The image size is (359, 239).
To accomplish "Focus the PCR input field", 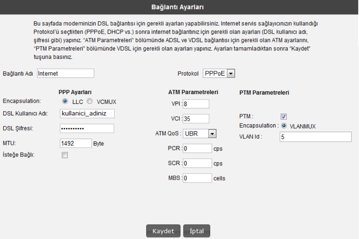I will (x=197, y=148).
